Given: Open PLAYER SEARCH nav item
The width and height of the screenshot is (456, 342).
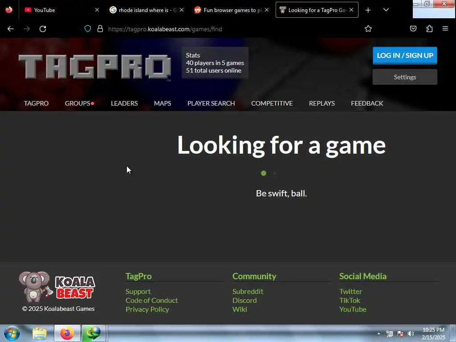Looking at the screenshot, I should click(x=211, y=103).
